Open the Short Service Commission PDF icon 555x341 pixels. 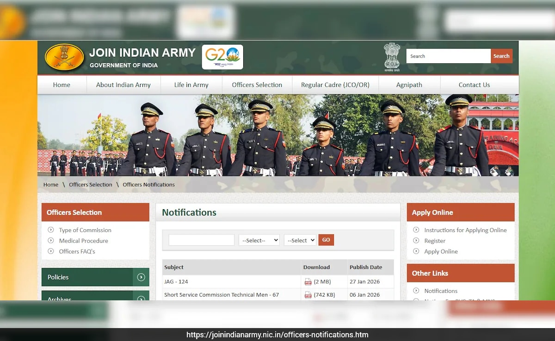[308, 295]
